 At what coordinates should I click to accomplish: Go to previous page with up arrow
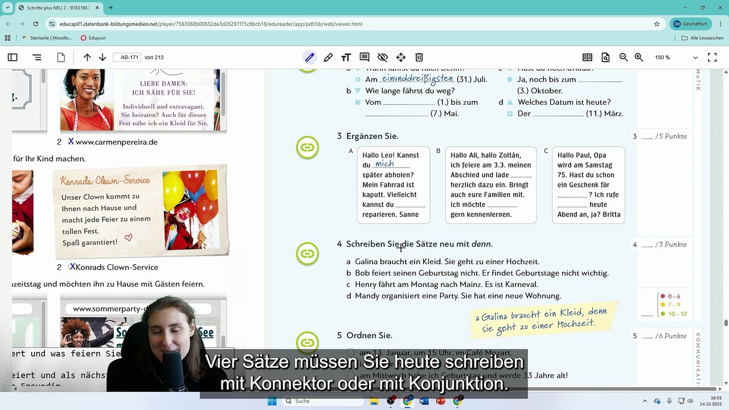click(x=87, y=58)
